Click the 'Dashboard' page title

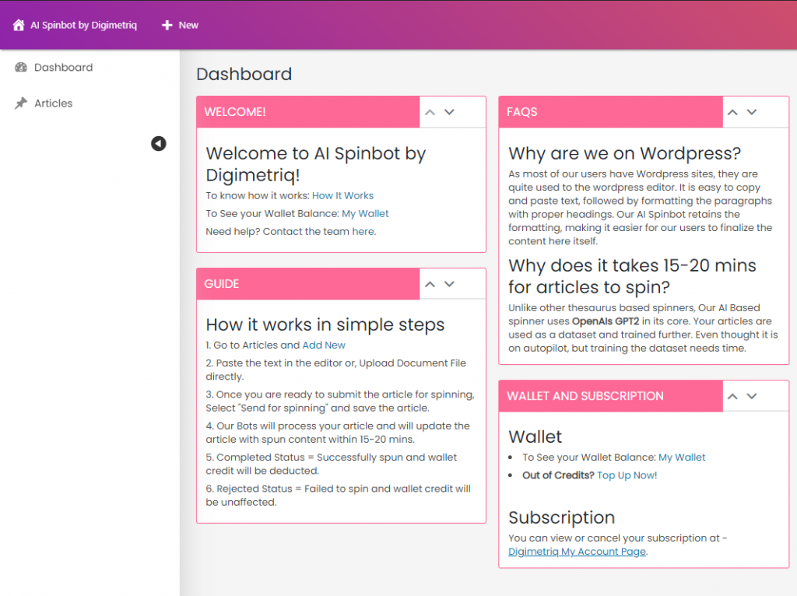pyautogui.click(x=244, y=74)
